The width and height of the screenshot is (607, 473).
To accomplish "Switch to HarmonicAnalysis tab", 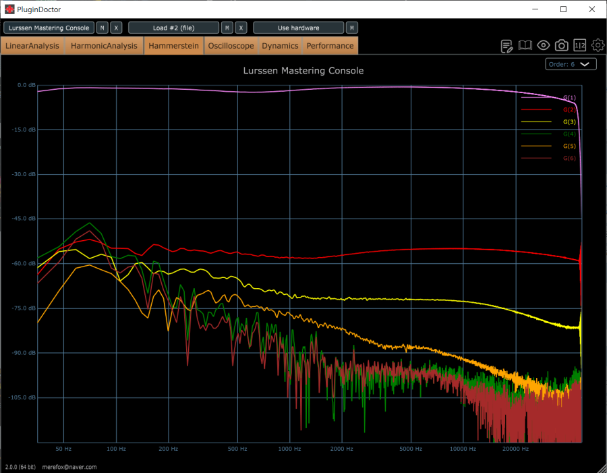I will tap(104, 46).
